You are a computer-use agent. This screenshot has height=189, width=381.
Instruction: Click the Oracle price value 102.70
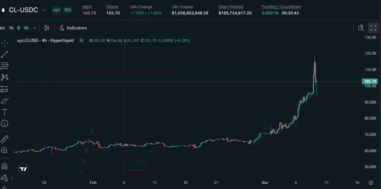click(113, 13)
